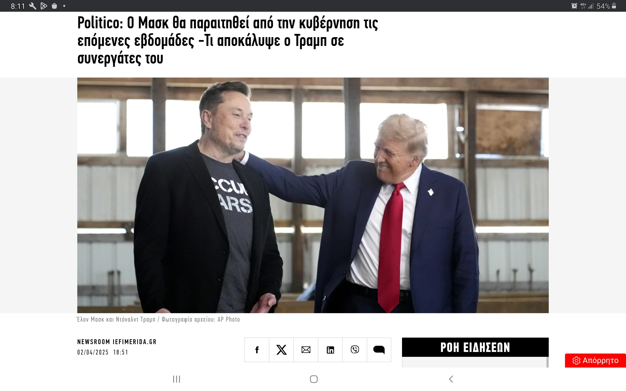The image size is (626, 391).
Task: Tap the 54% battery indicator
Action: pyautogui.click(x=606, y=6)
